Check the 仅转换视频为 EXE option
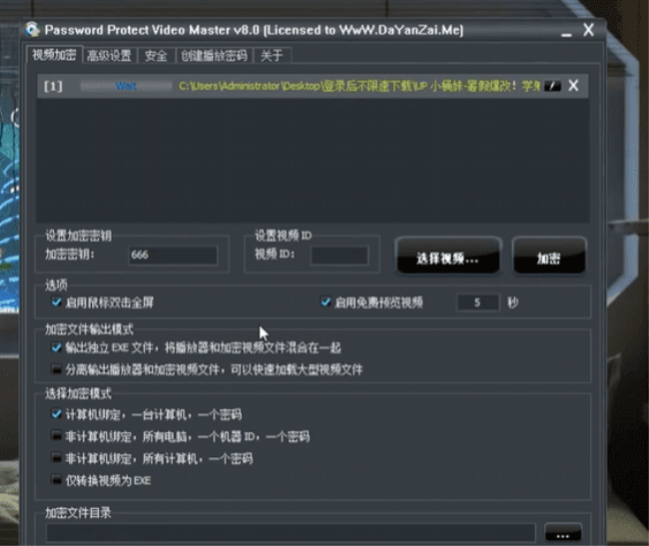The width and height of the screenshot is (649, 546). click(x=57, y=480)
